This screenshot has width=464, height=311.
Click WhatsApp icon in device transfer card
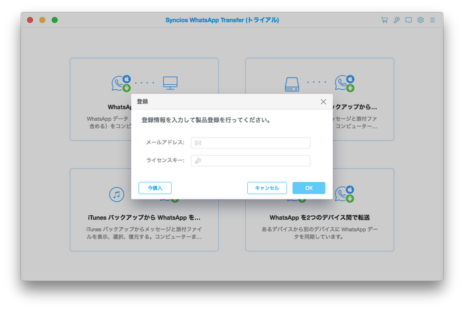tap(345, 194)
